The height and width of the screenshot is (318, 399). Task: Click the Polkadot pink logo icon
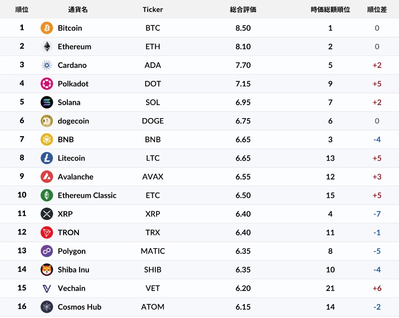[x=47, y=84]
